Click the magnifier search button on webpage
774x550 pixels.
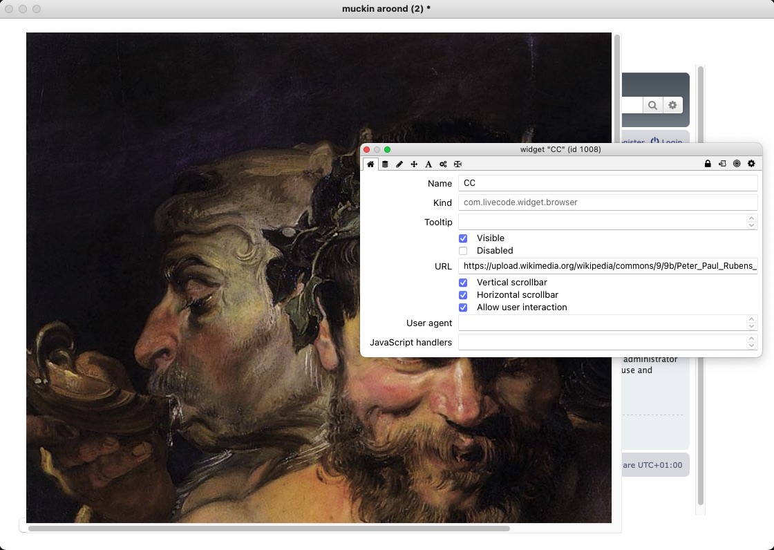coord(652,106)
